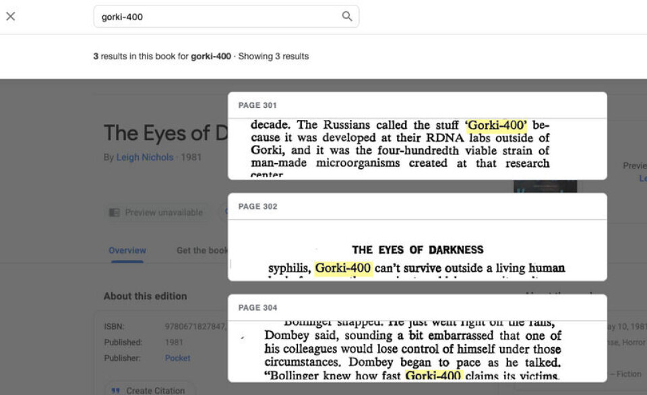Click highlighted Gorki-400 in page 302 snippet
The height and width of the screenshot is (395, 647).
point(343,268)
